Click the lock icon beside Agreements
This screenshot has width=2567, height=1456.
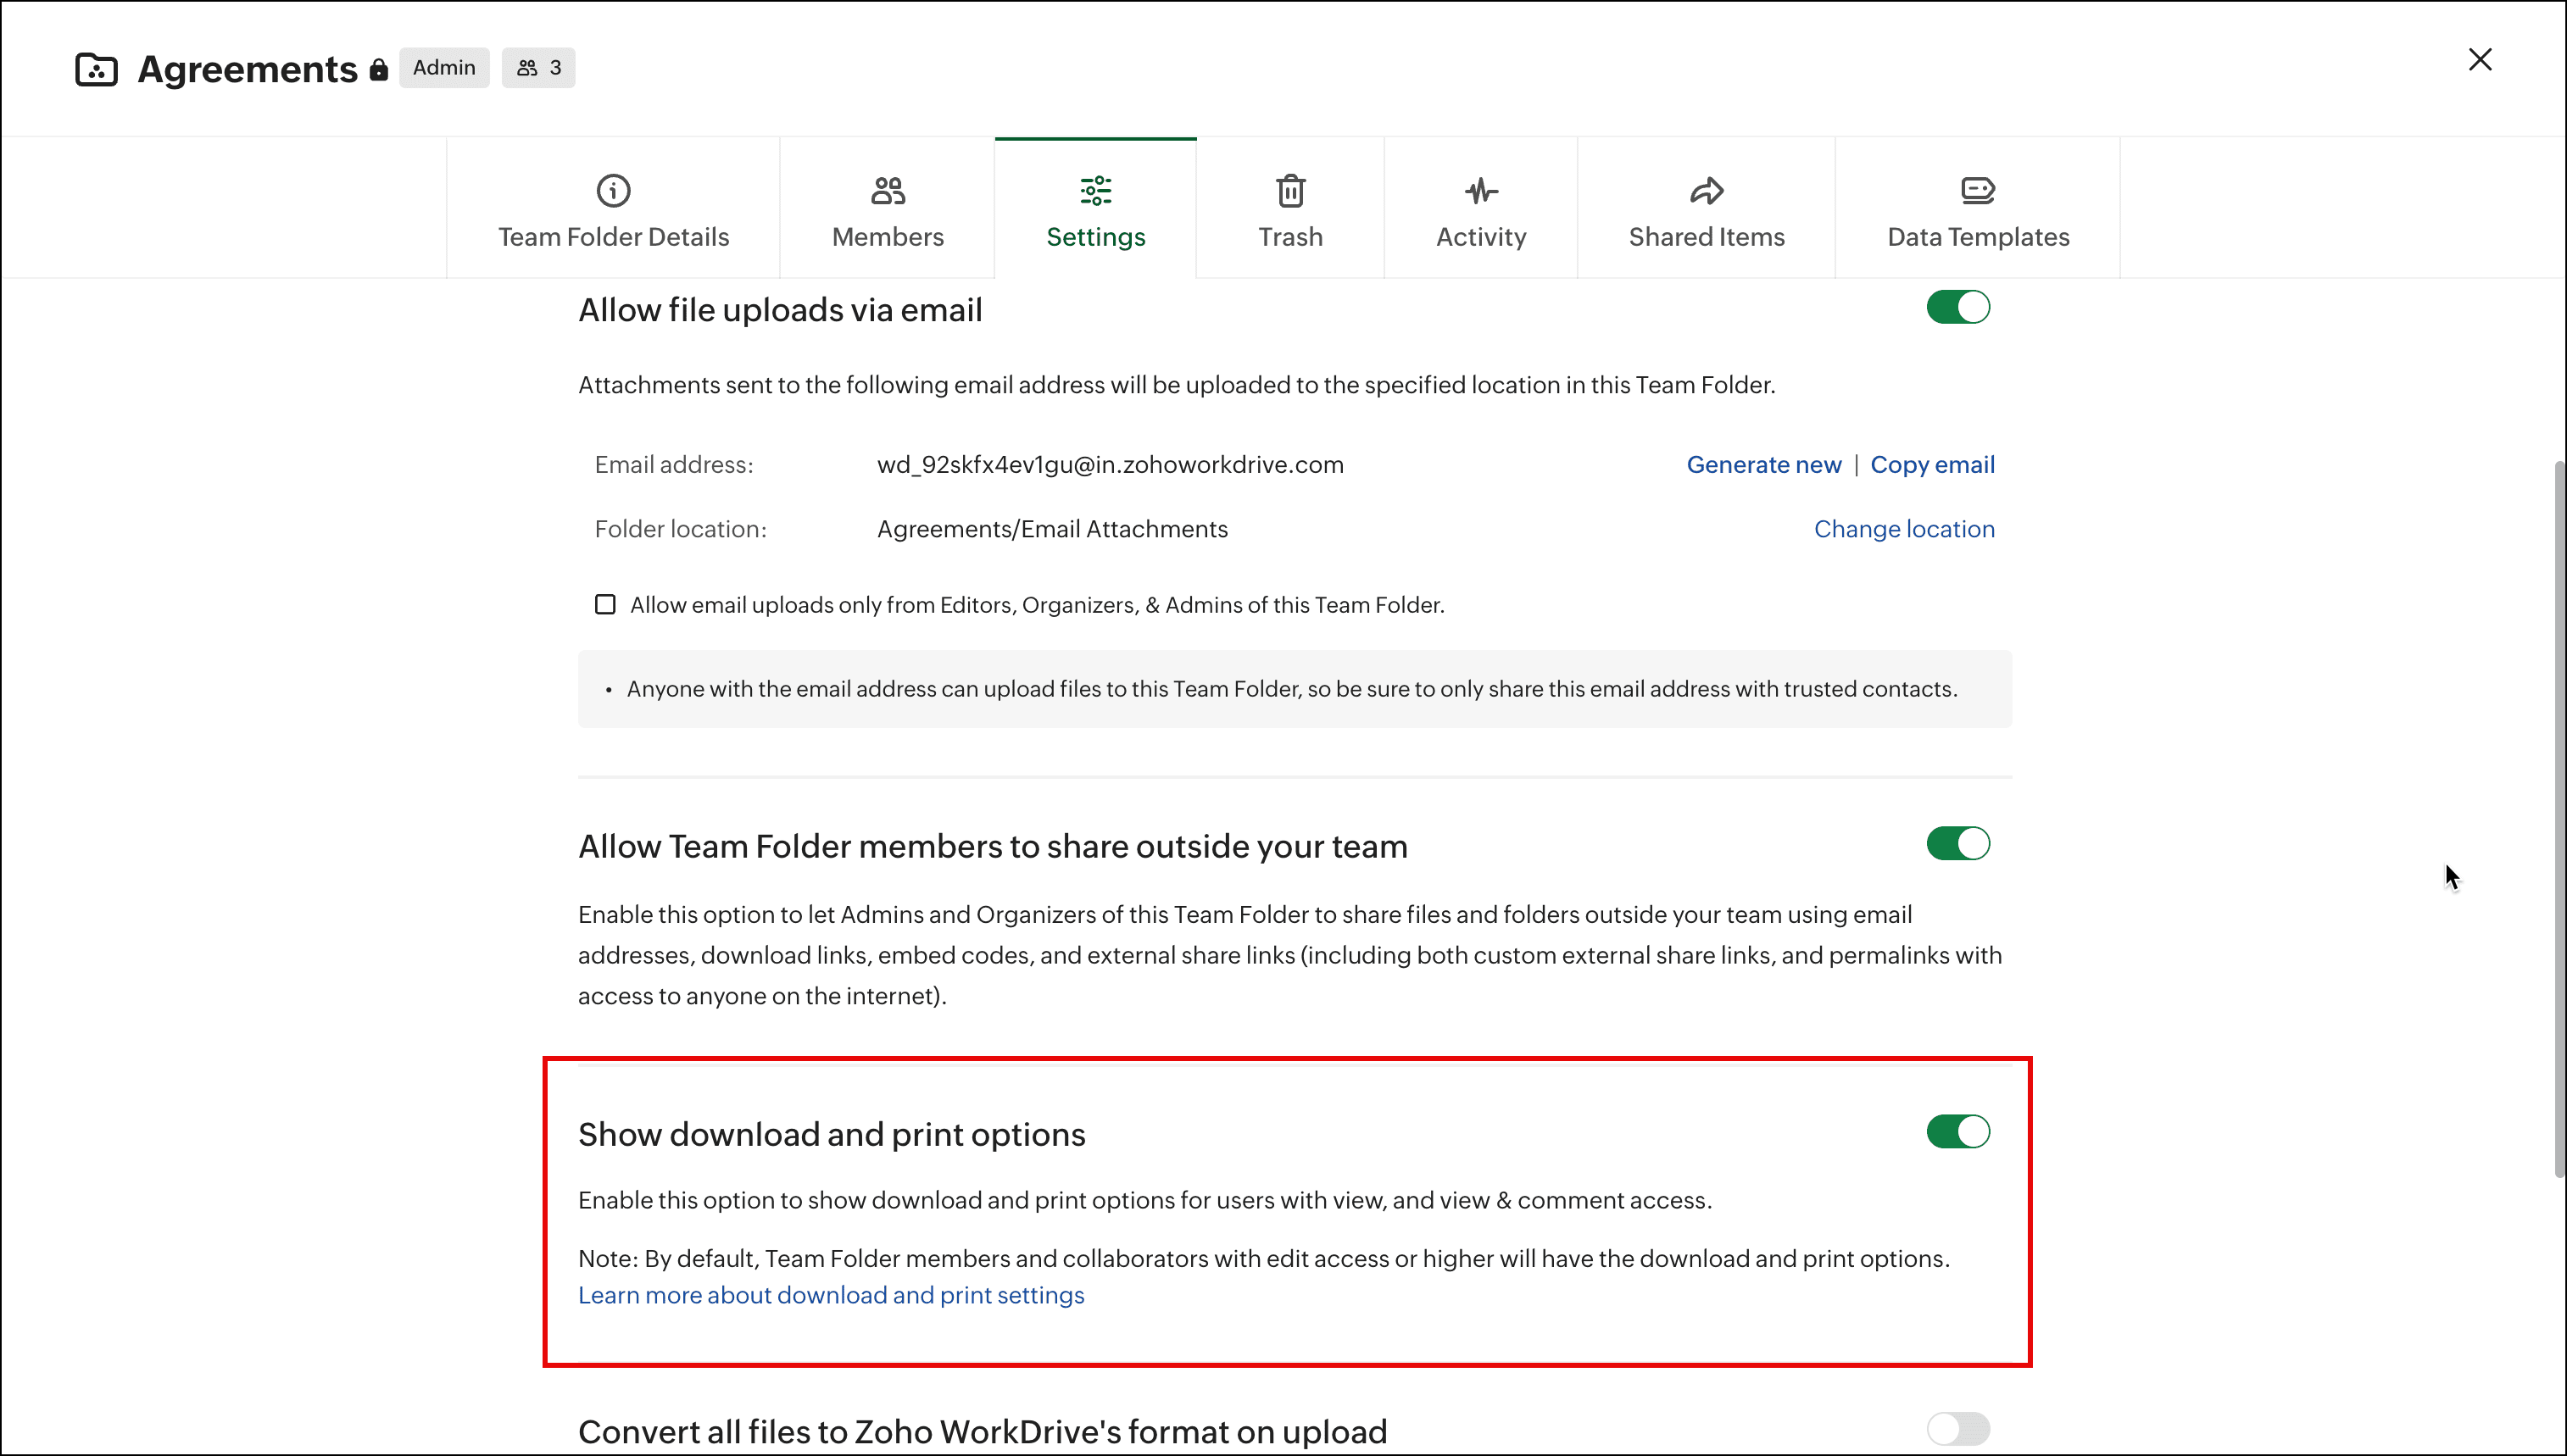378,69
